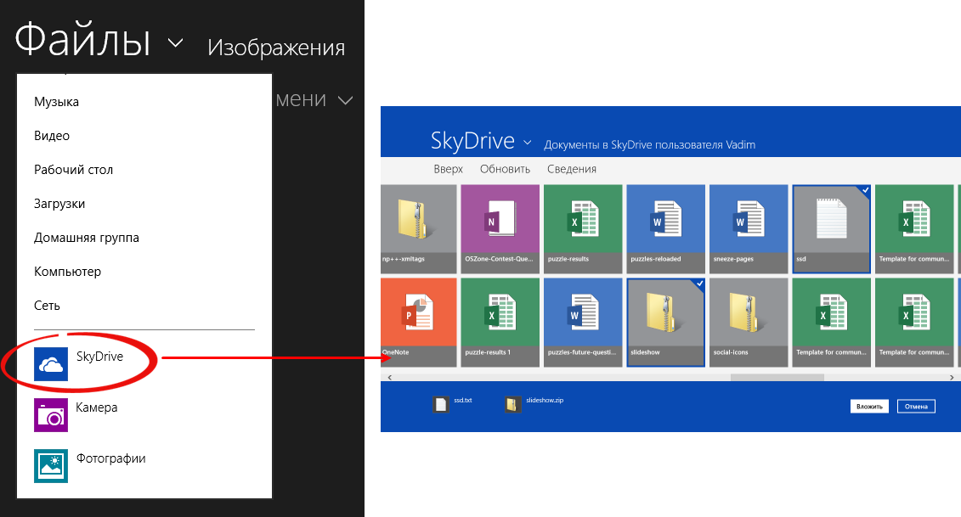Uncheck the selected ssd text file tile

pos(832,228)
